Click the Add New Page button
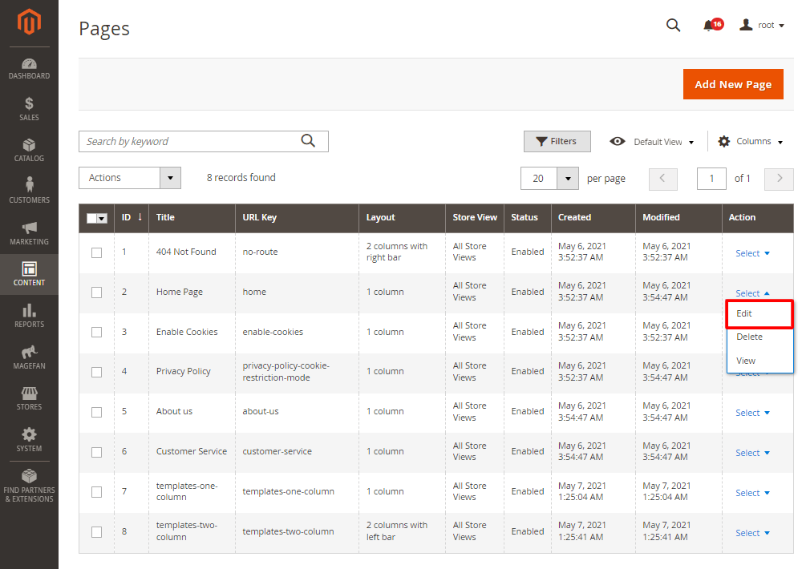 732,84
